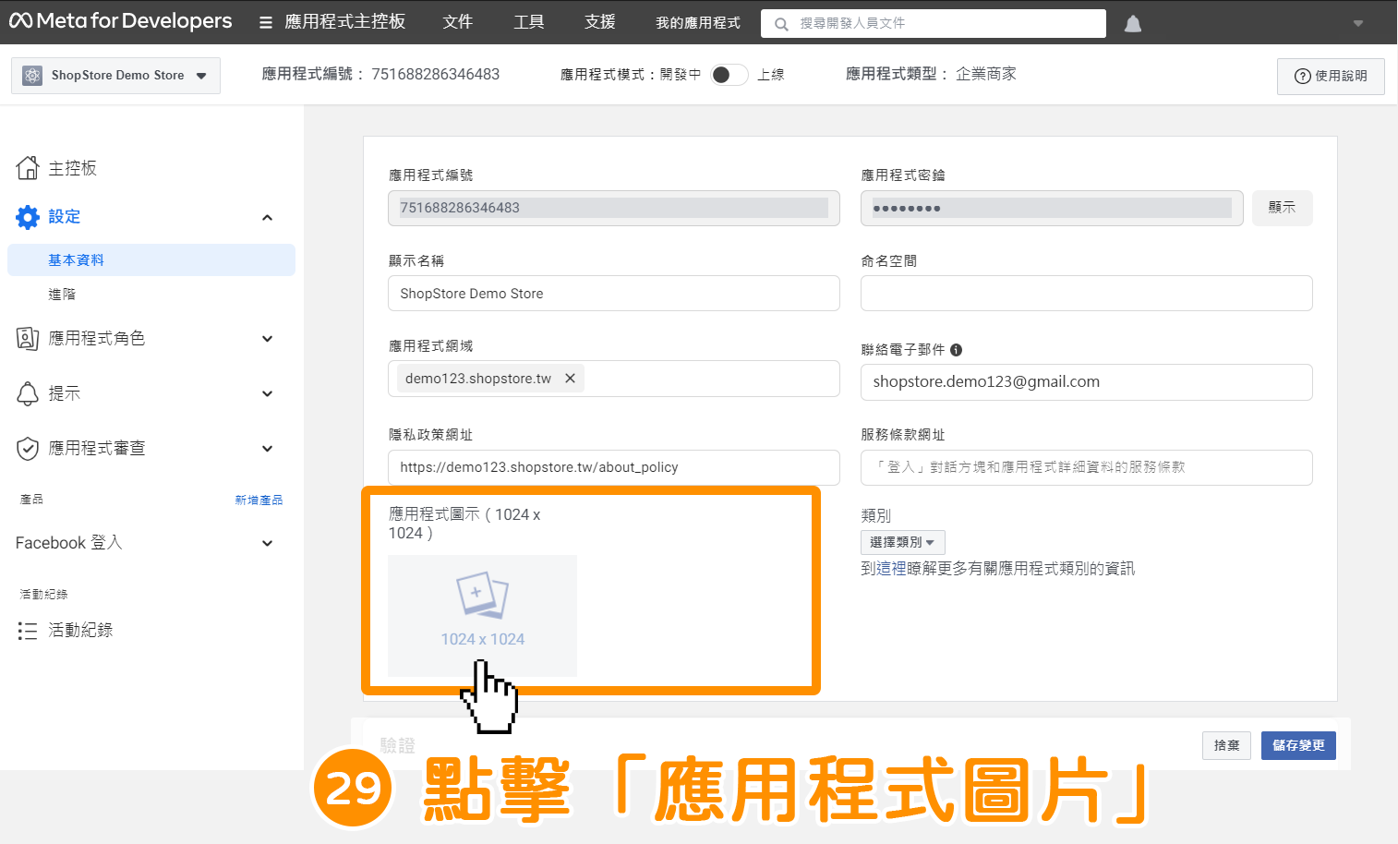The width and height of the screenshot is (1398, 844).
Task: Click the 751688286346483 app number in header
Action: pyautogui.click(x=436, y=75)
